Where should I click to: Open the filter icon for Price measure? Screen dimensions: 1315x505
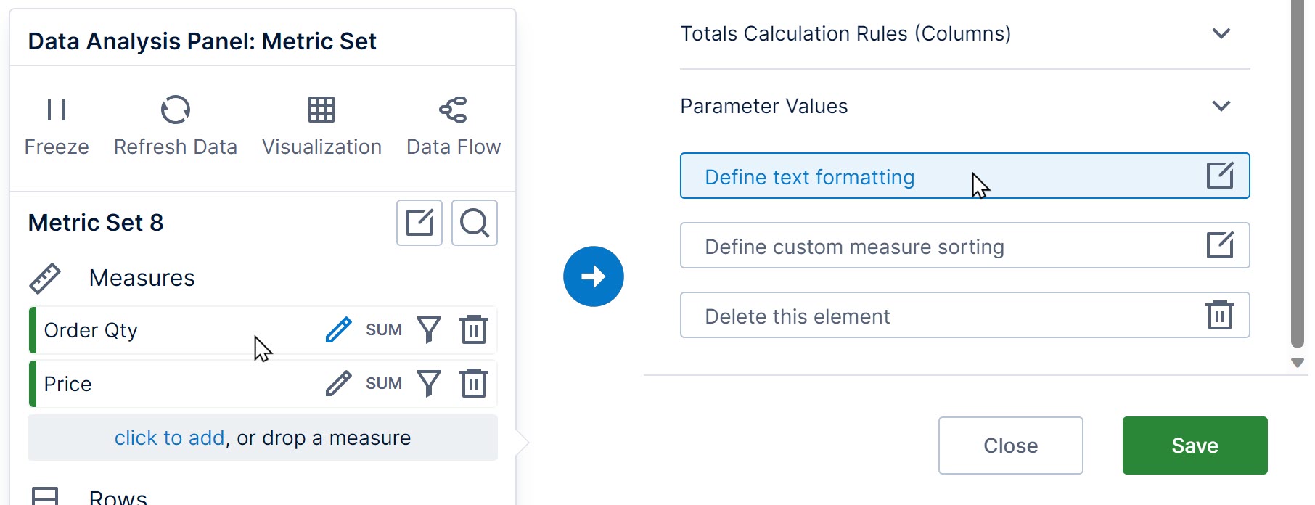click(429, 383)
